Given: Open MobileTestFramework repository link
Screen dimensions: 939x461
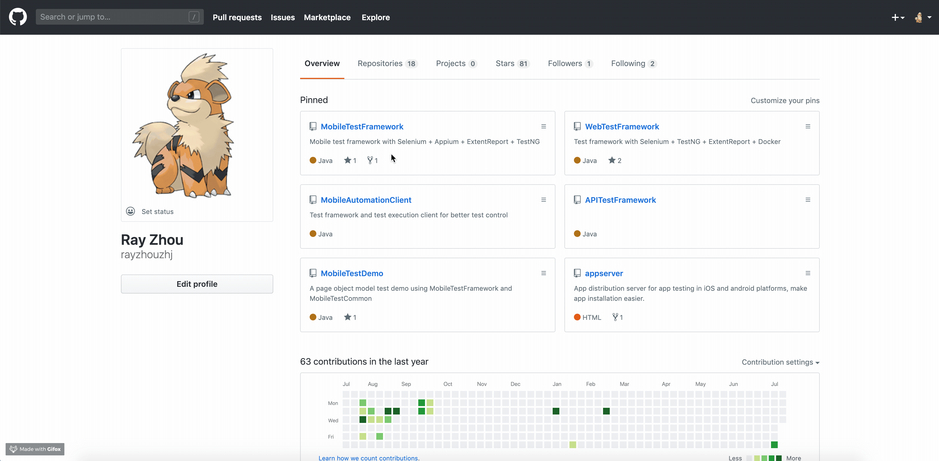Looking at the screenshot, I should (362, 127).
